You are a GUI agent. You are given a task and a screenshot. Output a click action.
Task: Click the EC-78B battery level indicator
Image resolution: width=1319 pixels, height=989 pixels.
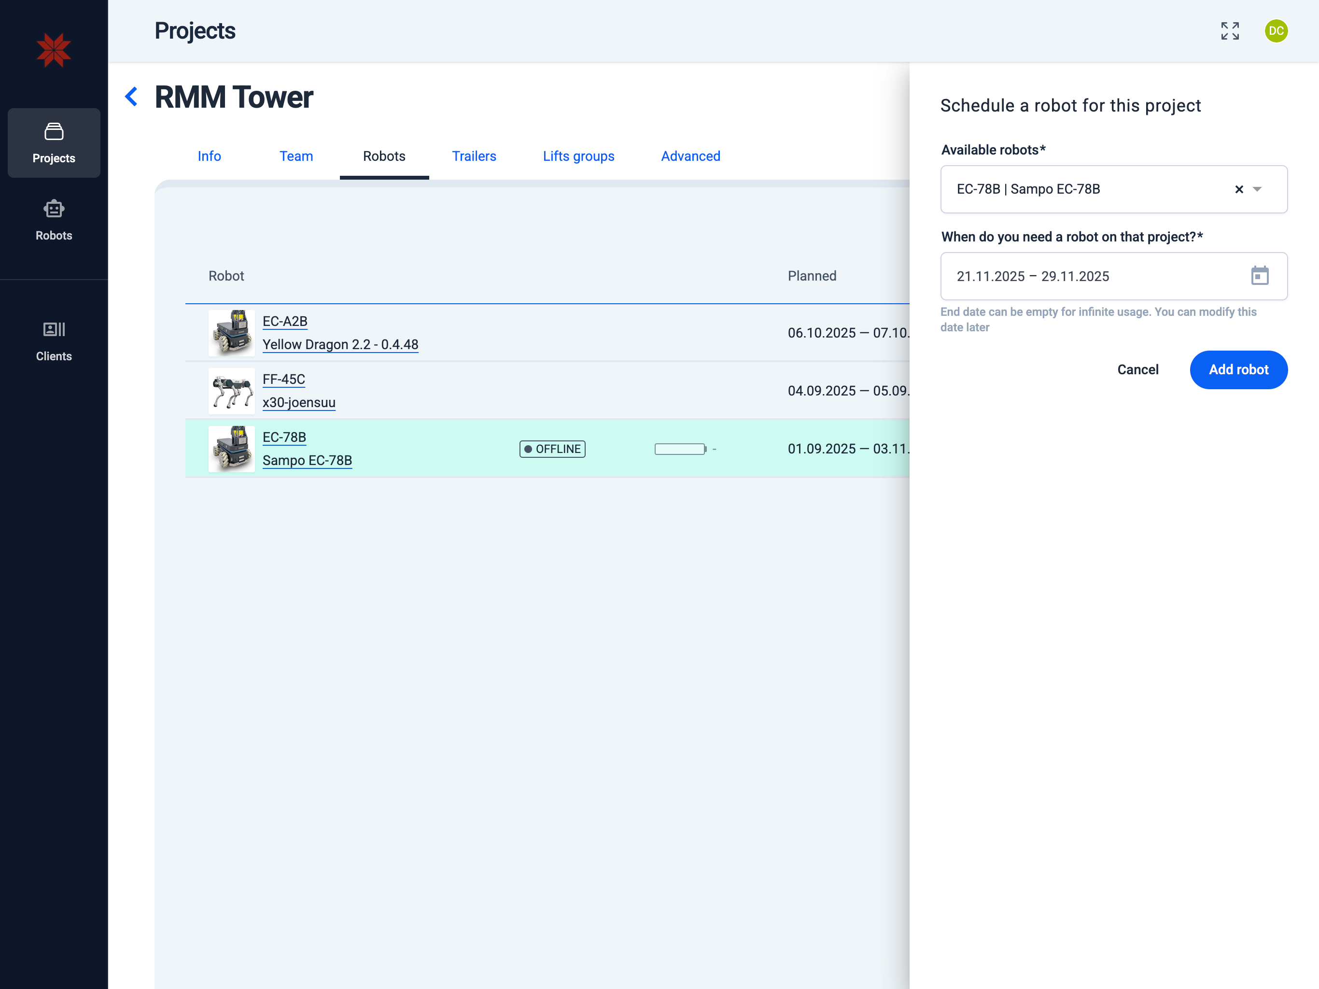(680, 449)
